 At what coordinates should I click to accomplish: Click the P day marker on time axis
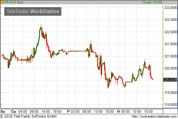(x=68, y=111)
